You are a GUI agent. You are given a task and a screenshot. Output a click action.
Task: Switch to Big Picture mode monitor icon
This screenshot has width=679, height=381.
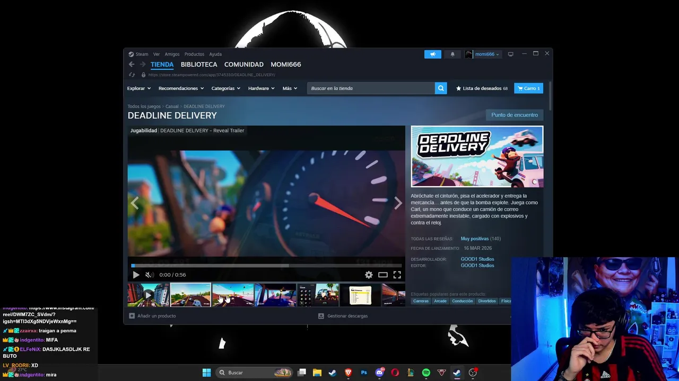(x=510, y=54)
